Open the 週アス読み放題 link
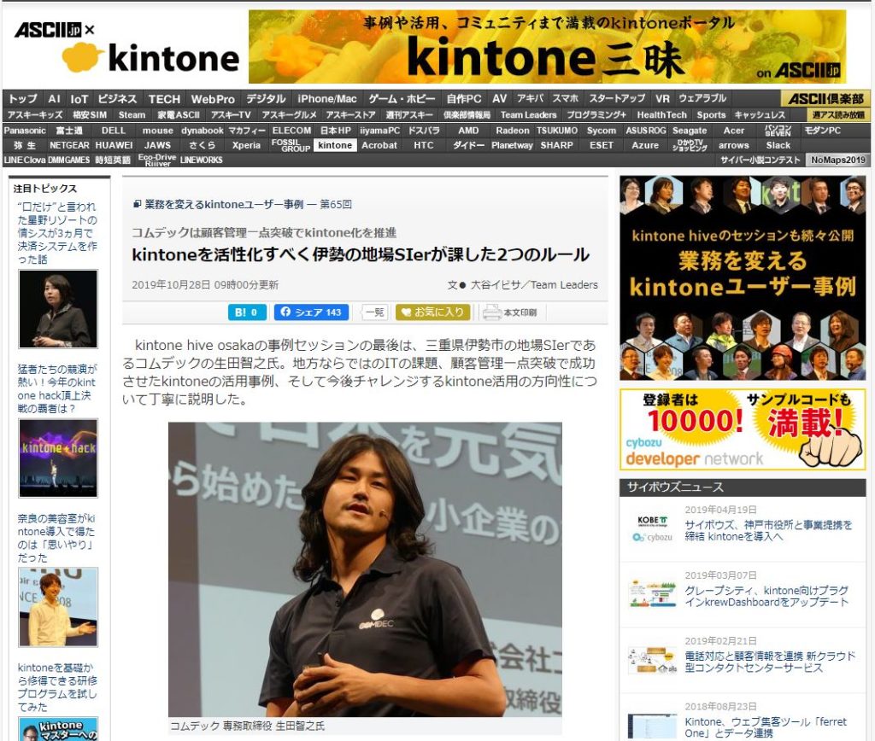This screenshot has width=875, height=741. point(838,115)
